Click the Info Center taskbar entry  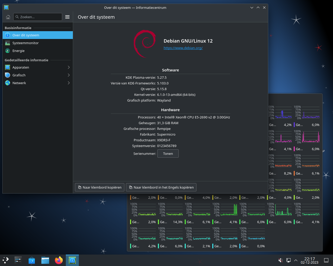(x=72, y=260)
